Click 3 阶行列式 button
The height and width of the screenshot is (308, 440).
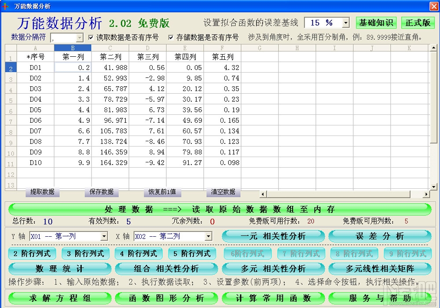coord(85,253)
